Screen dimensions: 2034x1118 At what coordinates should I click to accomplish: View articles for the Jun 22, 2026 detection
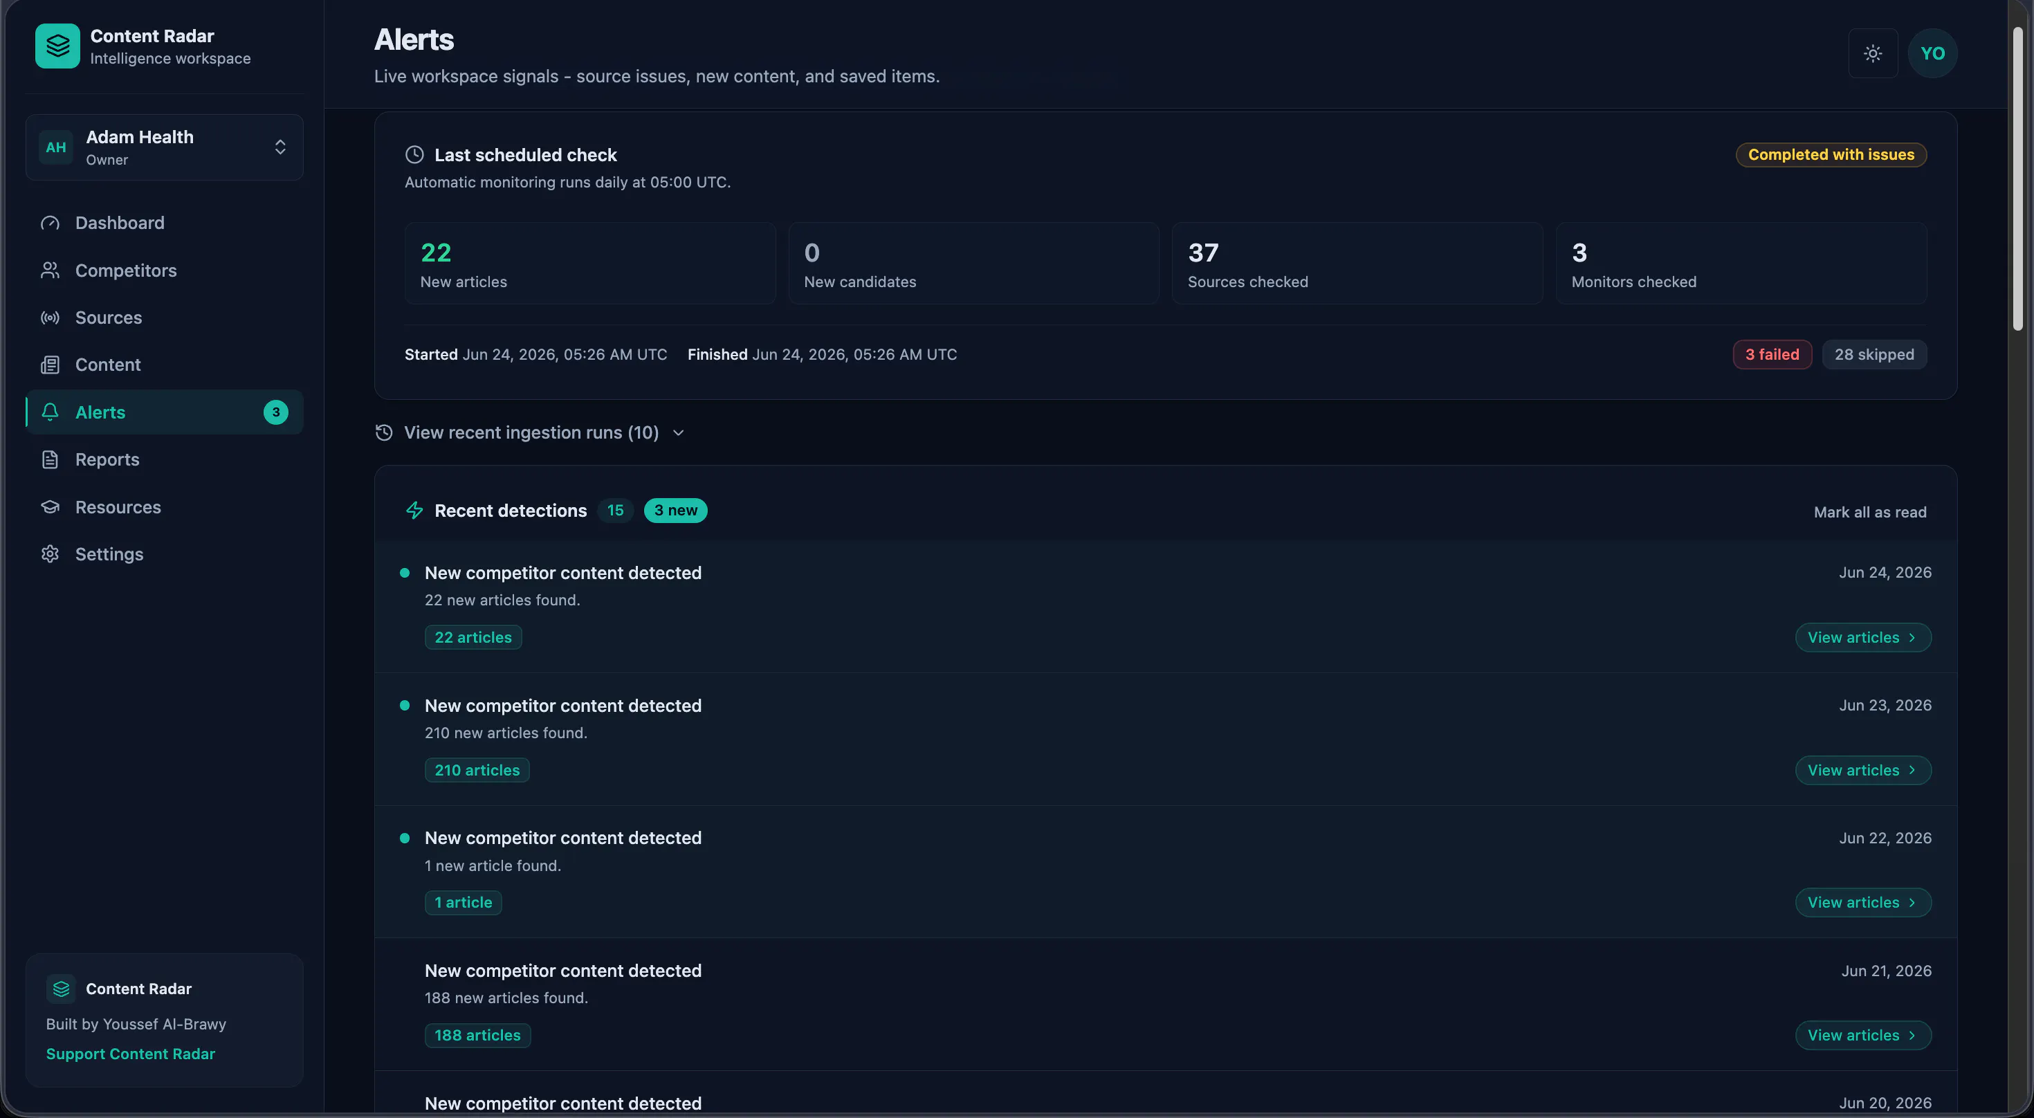tap(1863, 902)
